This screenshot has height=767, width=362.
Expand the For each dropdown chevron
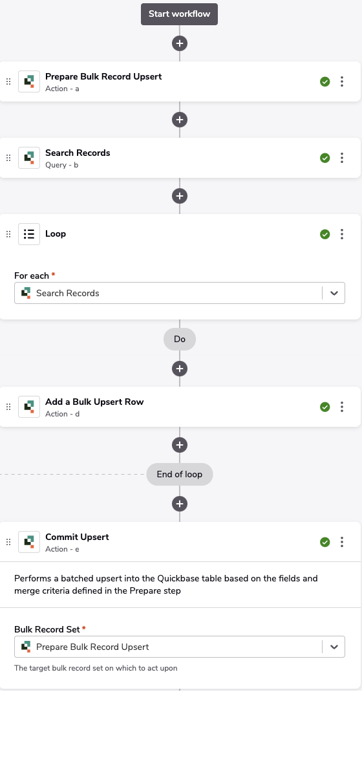tap(334, 293)
